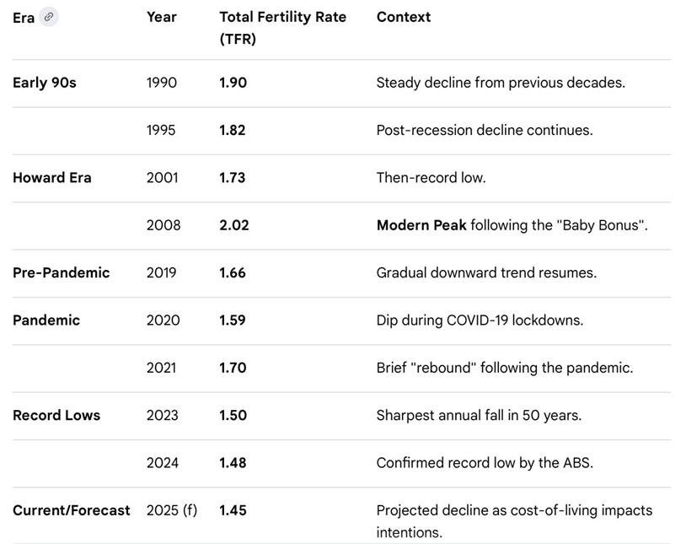Image resolution: width=686 pixels, height=544 pixels.
Task: Click the Early 90s era label
Action: coord(44,83)
